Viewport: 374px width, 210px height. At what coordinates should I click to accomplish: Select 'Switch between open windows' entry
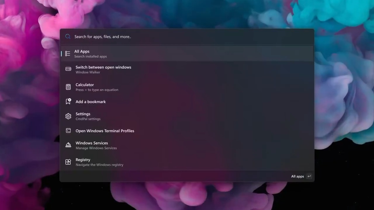[x=103, y=67]
